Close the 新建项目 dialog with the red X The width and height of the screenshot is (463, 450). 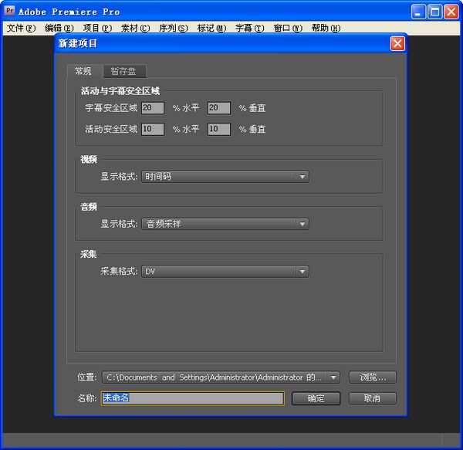tap(397, 44)
